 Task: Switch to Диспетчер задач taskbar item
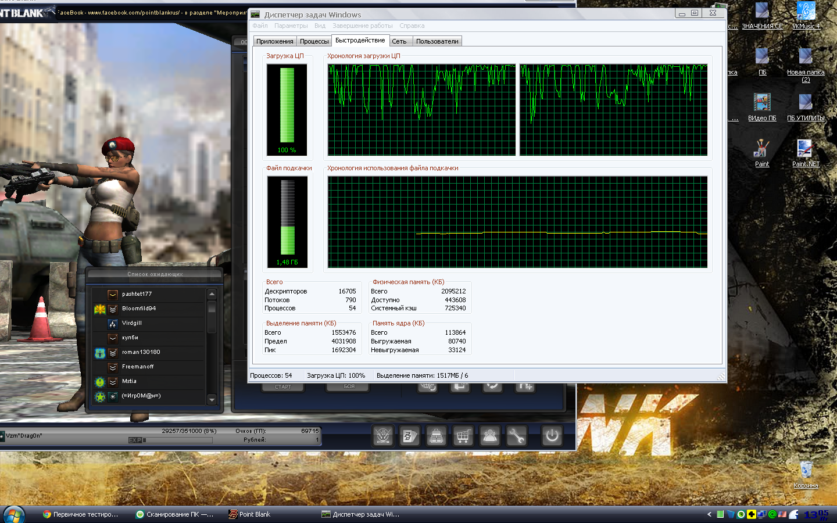click(x=362, y=514)
